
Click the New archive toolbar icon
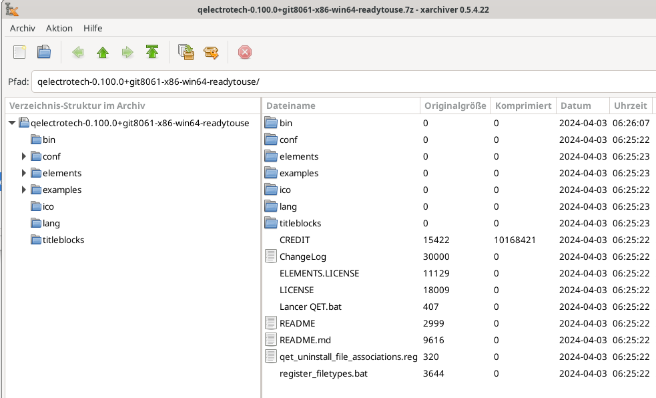[19, 52]
